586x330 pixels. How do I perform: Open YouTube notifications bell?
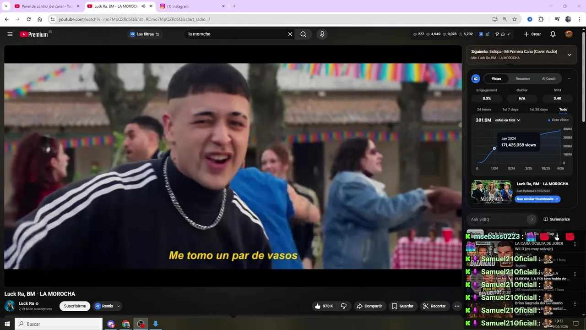553,34
